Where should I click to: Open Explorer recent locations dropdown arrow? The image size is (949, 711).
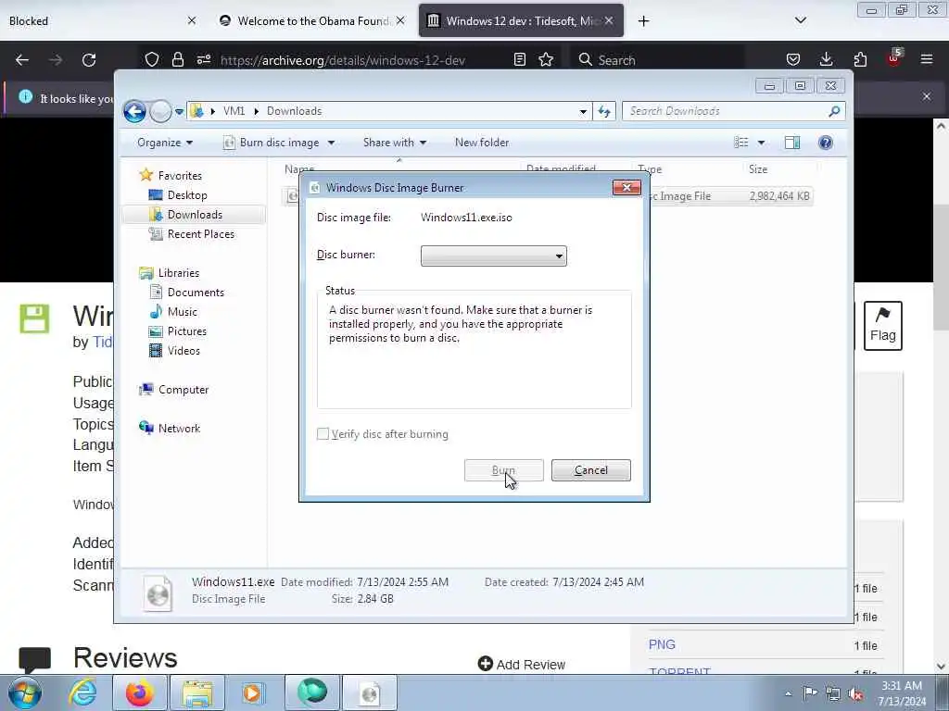[x=179, y=112]
